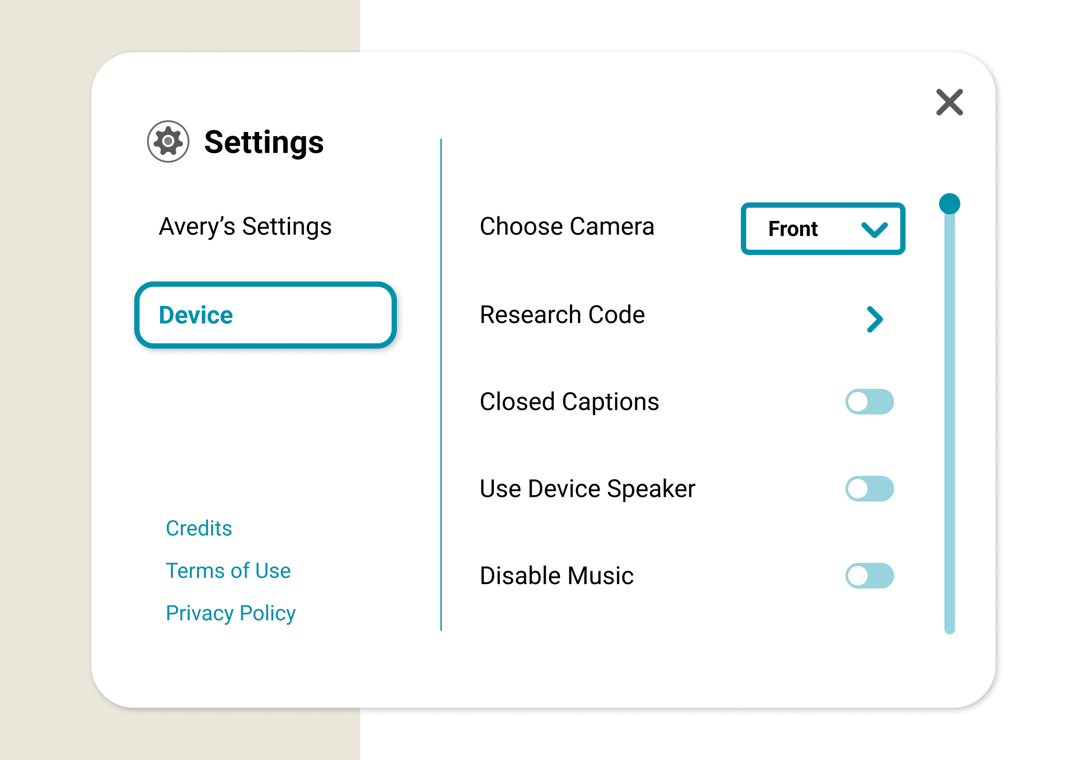
Task: Select Avery's Settings menu item
Action: click(245, 227)
